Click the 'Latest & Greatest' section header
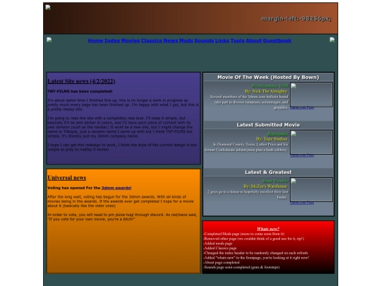The image size is (381, 286). point(268,172)
